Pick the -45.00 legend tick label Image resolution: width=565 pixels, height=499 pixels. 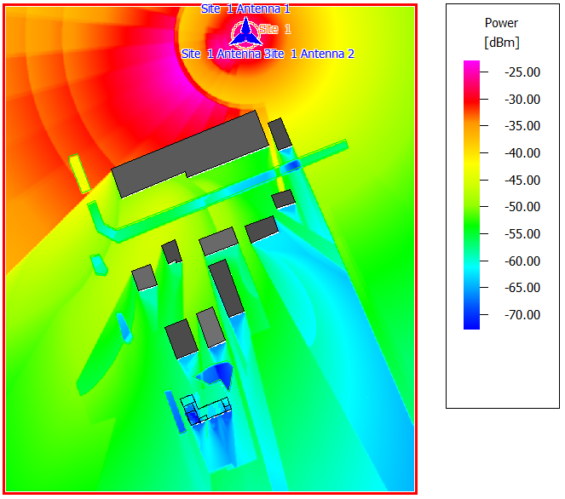tap(522, 181)
